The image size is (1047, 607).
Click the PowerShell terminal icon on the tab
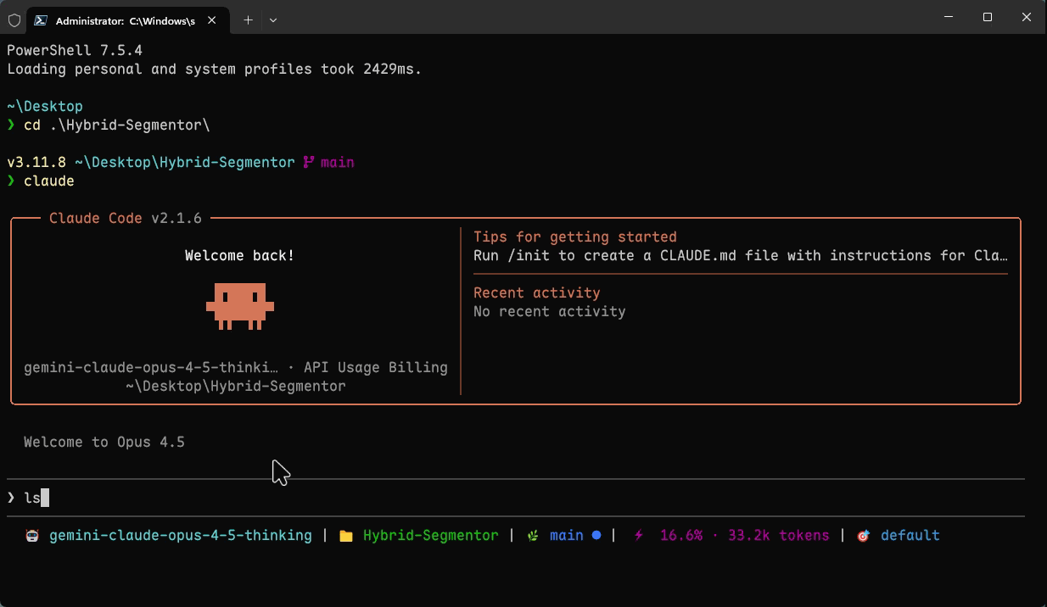point(42,19)
